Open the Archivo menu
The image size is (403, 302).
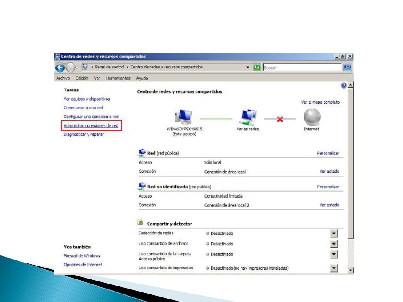click(x=63, y=78)
